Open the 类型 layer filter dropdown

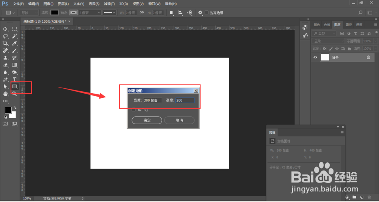pyautogui.click(x=324, y=34)
